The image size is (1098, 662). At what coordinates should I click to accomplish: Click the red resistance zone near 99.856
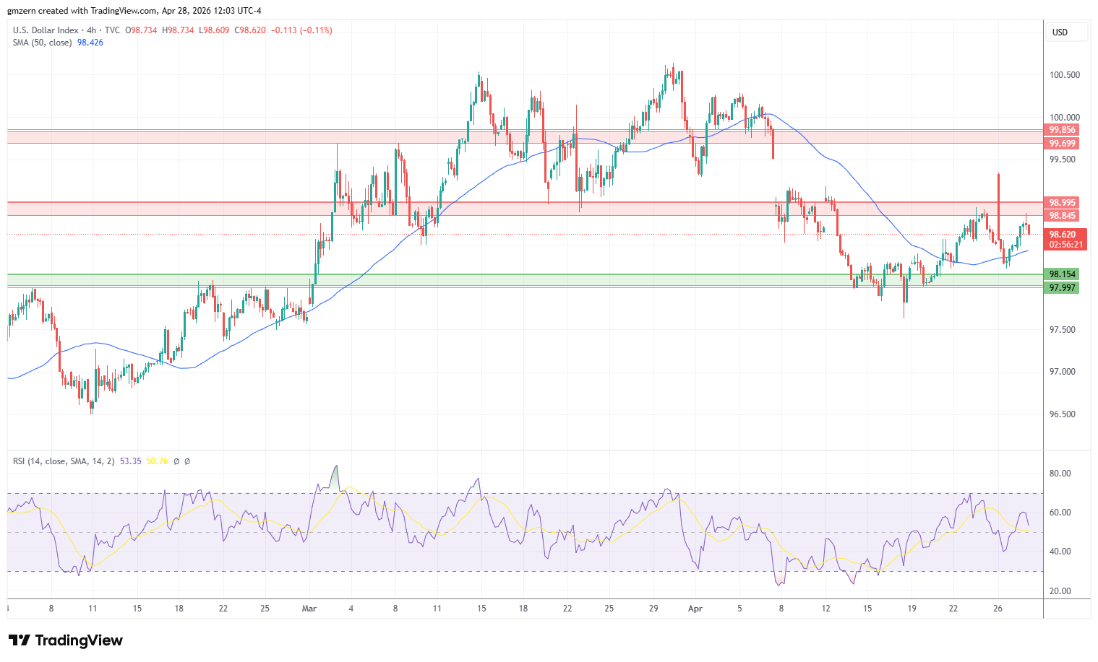525,136
